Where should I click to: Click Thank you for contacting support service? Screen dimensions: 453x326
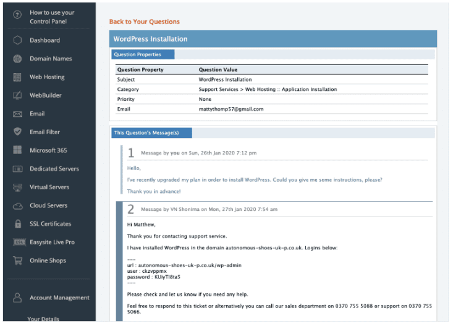(x=177, y=236)
